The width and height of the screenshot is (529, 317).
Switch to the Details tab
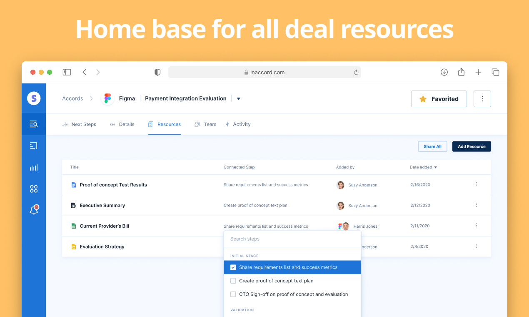(x=122, y=124)
